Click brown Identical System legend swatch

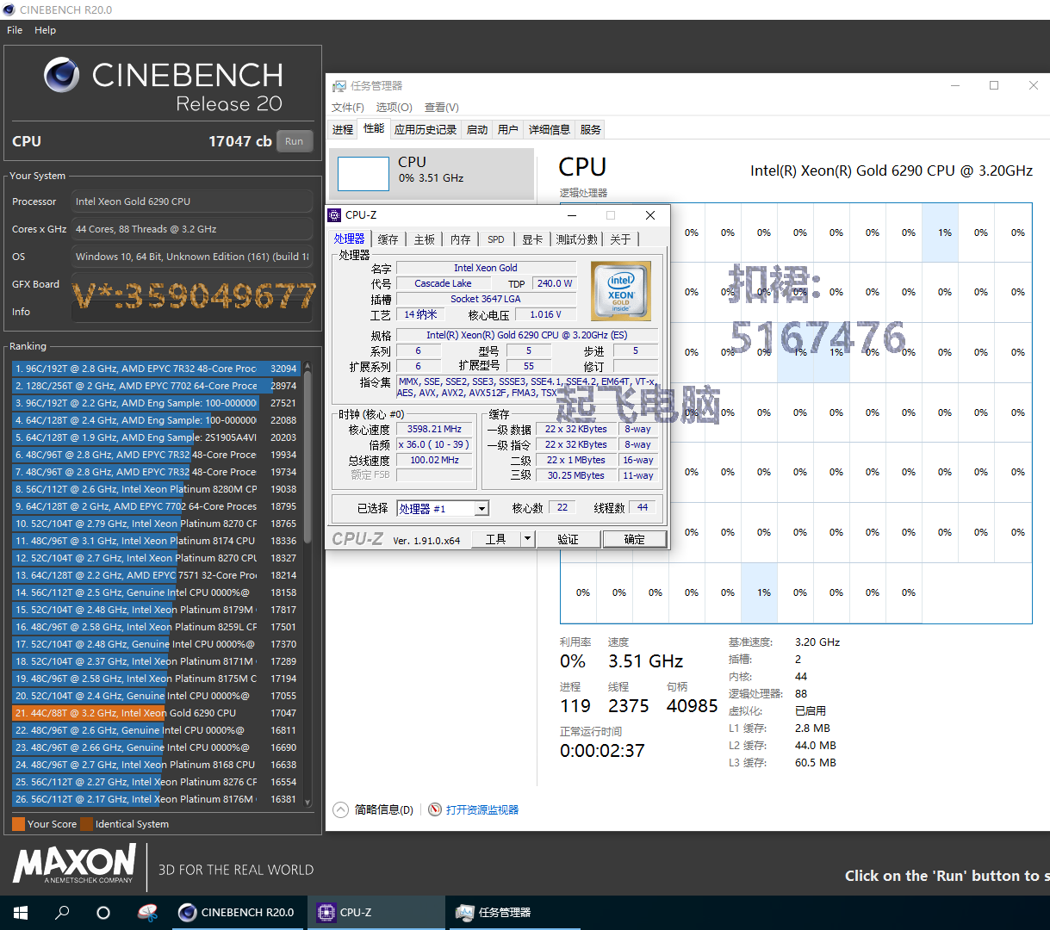coord(86,824)
